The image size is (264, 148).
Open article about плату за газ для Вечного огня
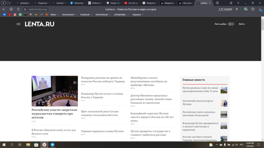54,132
